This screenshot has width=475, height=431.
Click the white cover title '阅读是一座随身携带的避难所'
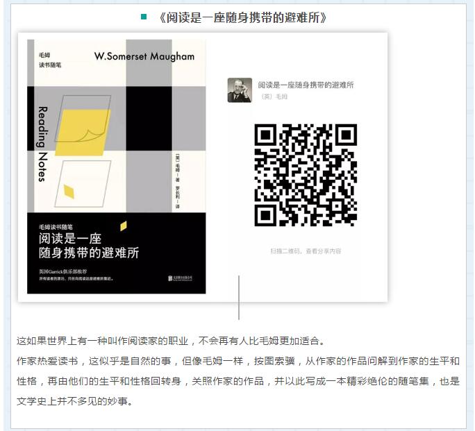[x=89, y=245]
